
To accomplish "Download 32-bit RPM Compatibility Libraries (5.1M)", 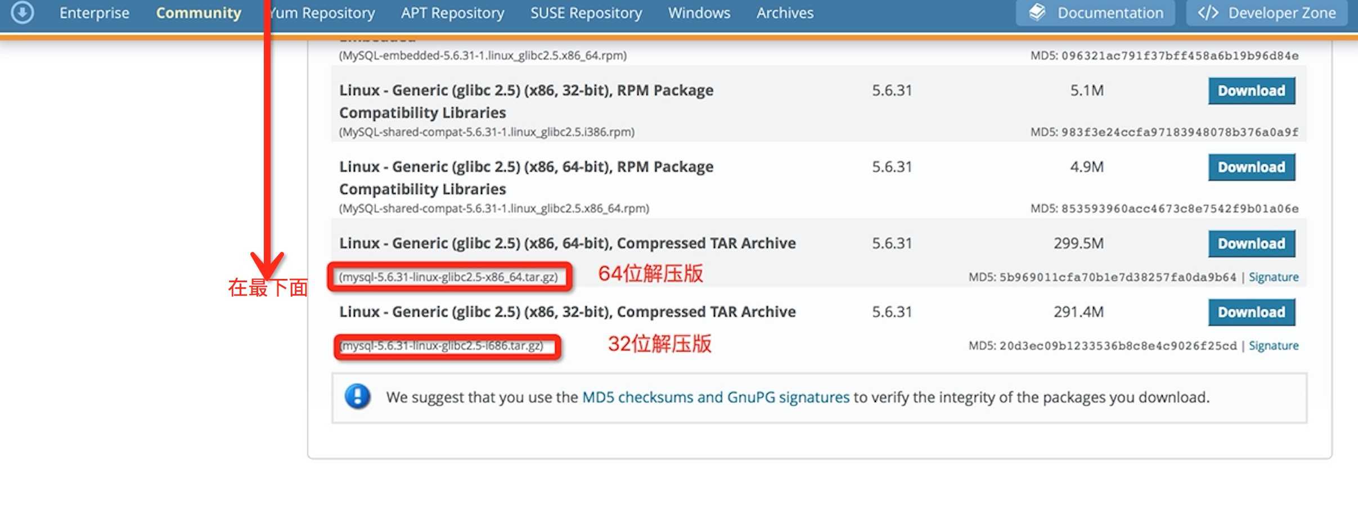I will click(1252, 91).
